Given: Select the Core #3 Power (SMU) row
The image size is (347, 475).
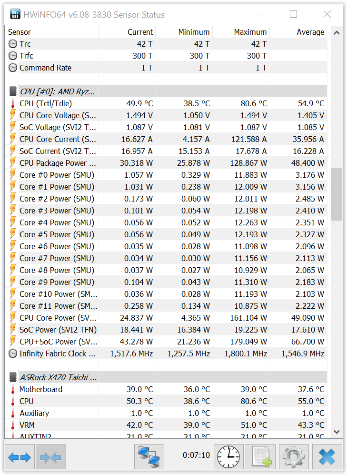Looking at the screenshot, I should click(x=166, y=211).
